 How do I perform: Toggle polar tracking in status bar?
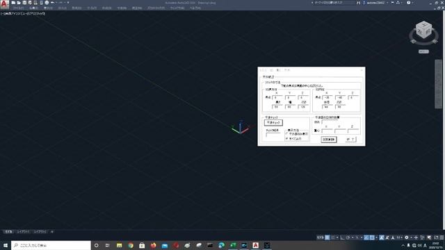(348, 237)
